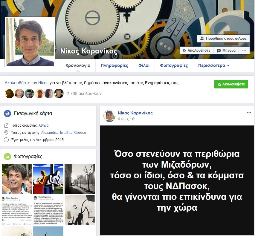Viewport: 255px width, 236px height.
Task: Click the location pin beside Τόπος καταγωγής
Action: 6,133
